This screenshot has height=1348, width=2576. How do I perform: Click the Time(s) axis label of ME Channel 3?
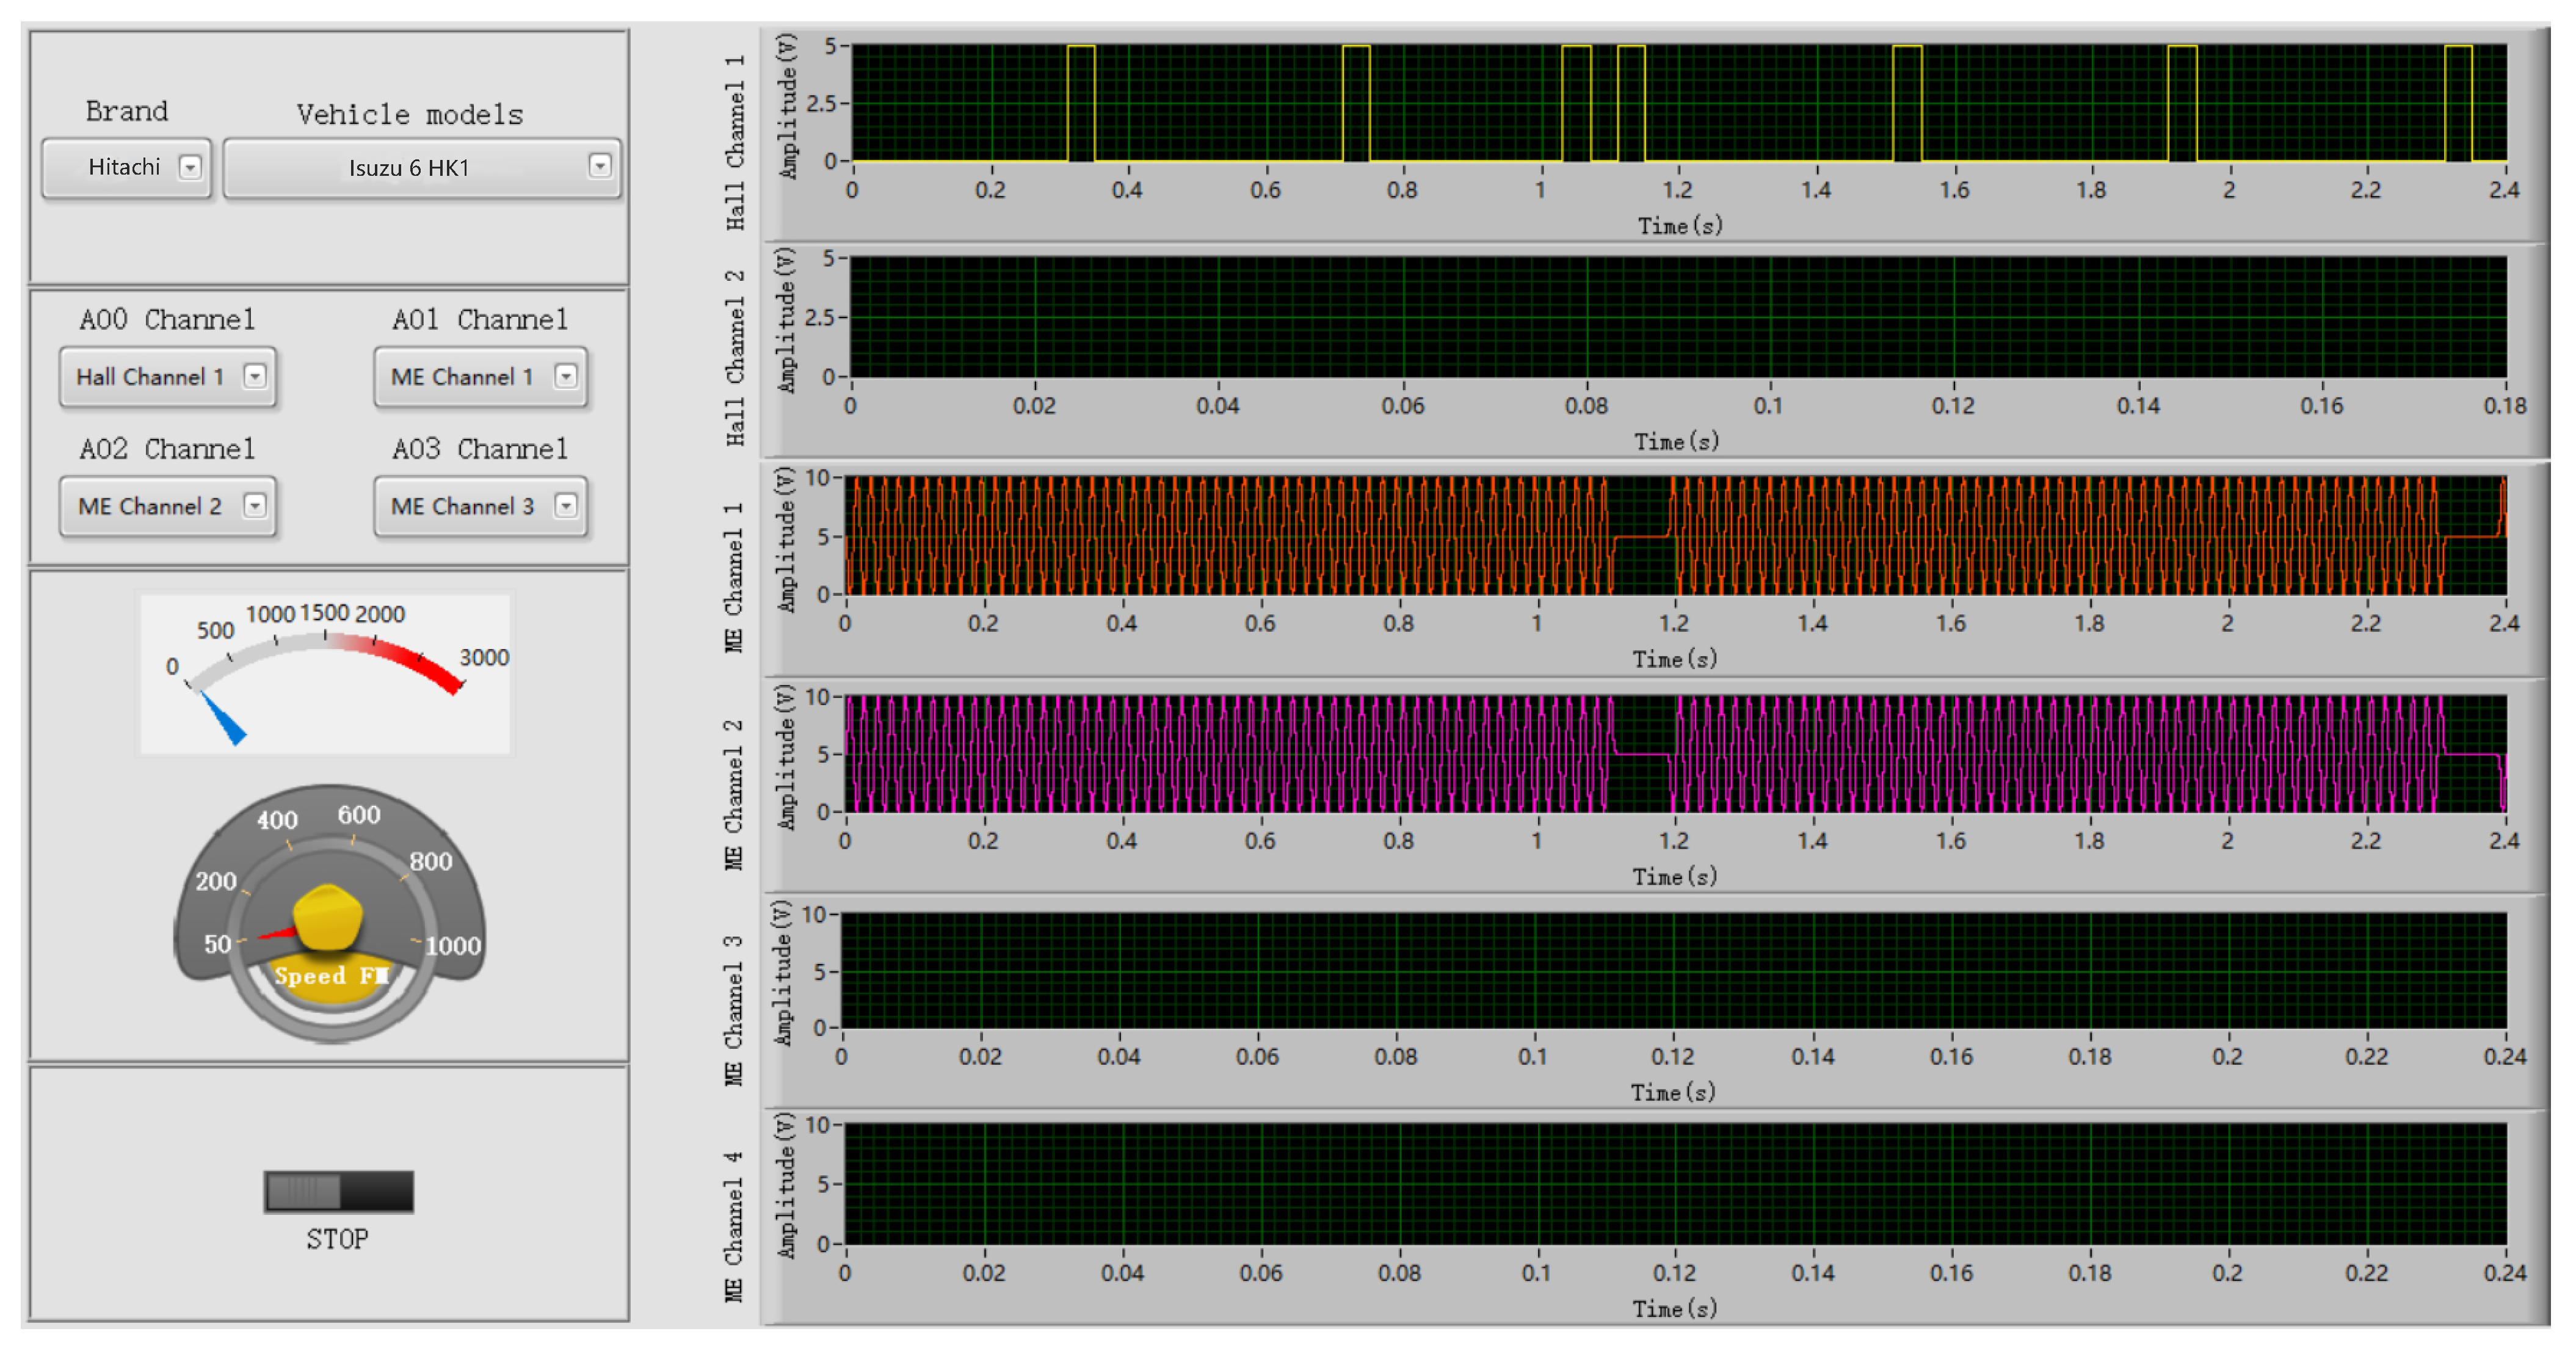(1673, 1092)
